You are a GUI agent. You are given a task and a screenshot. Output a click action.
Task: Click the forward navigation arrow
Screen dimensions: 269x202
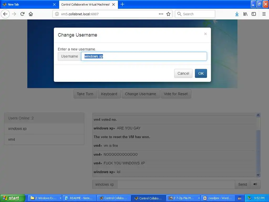click(x=14, y=14)
